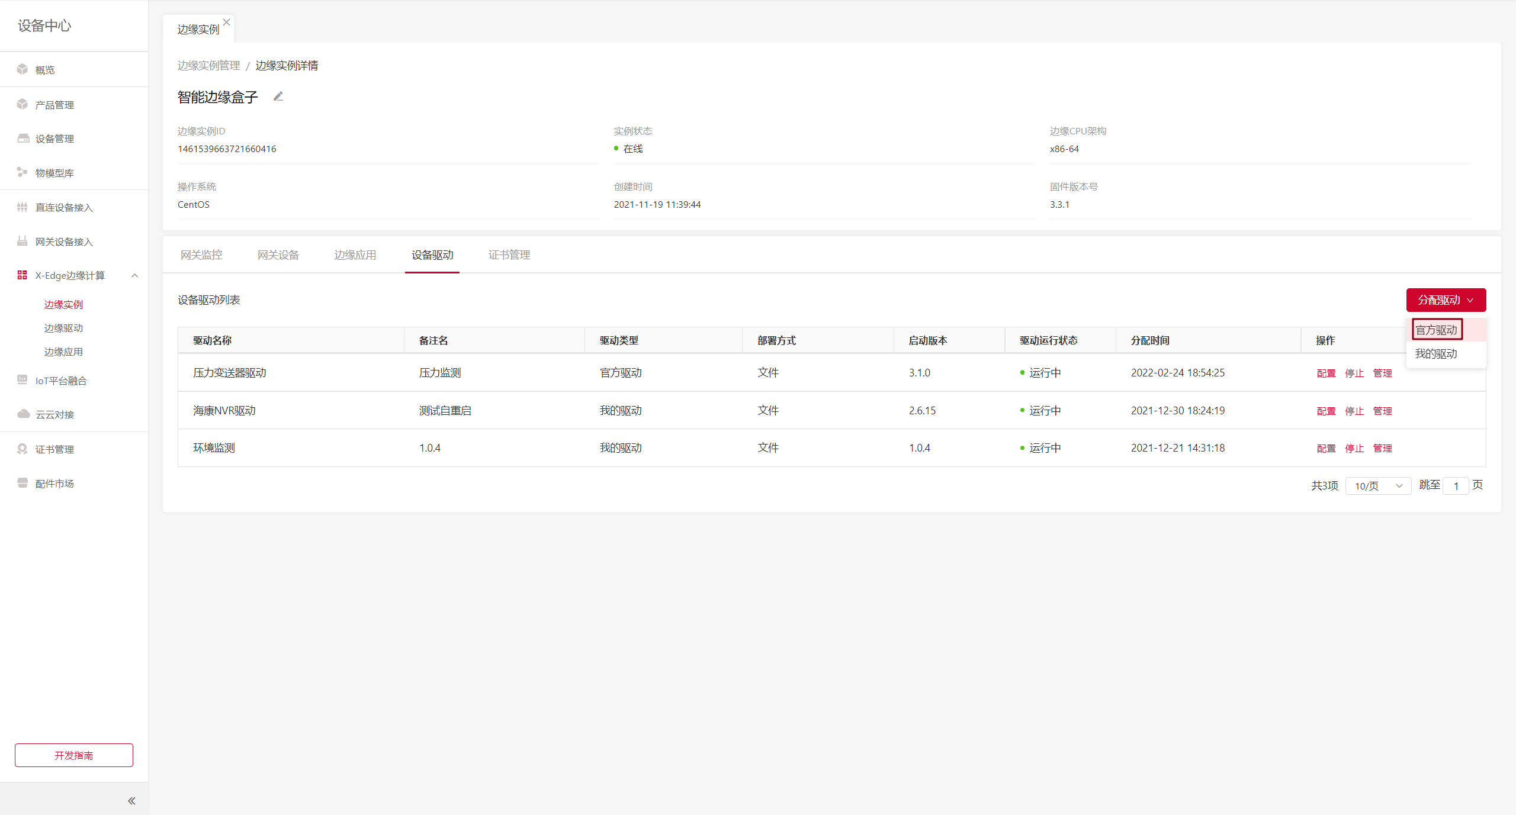Click the 开发指南 button
The height and width of the screenshot is (815, 1516).
(x=74, y=755)
